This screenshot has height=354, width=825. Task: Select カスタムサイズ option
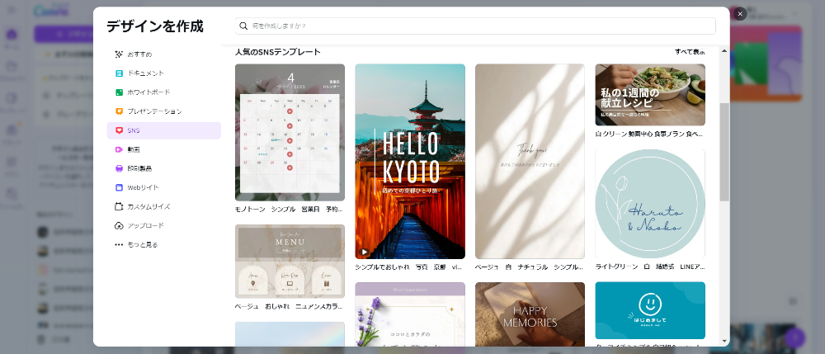pyautogui.click(x=163, y=207)
